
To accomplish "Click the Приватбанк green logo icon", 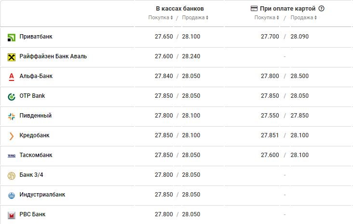I will coord(12,38).
